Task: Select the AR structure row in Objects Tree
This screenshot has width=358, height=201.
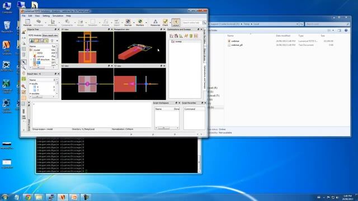Action: pos(43,60)
